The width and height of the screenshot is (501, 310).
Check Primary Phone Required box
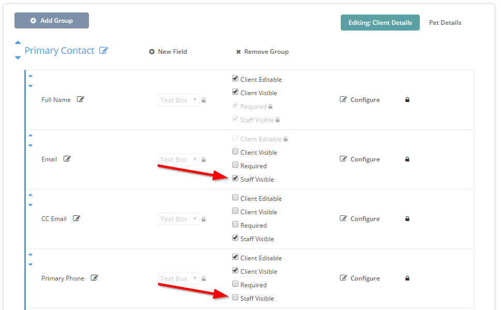pos(235,284)
